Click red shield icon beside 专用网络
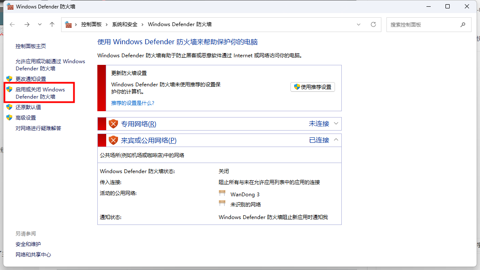This screenshot has height=270, width=480. pyautogui.click(x=113, y=124)
